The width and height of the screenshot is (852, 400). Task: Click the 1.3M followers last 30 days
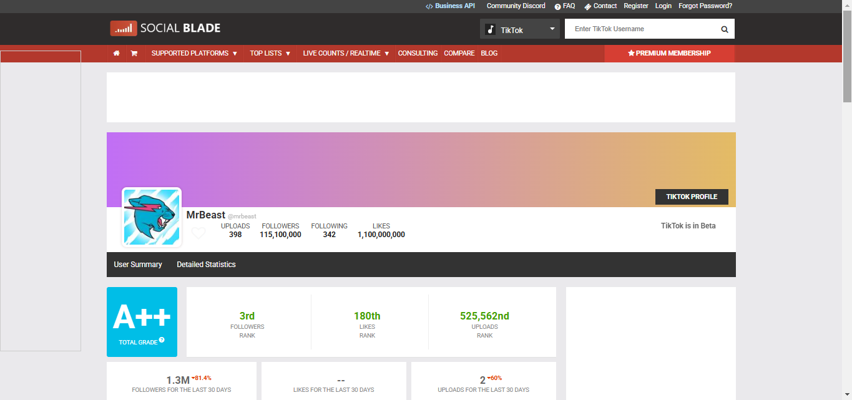click(x=178, y=380)
